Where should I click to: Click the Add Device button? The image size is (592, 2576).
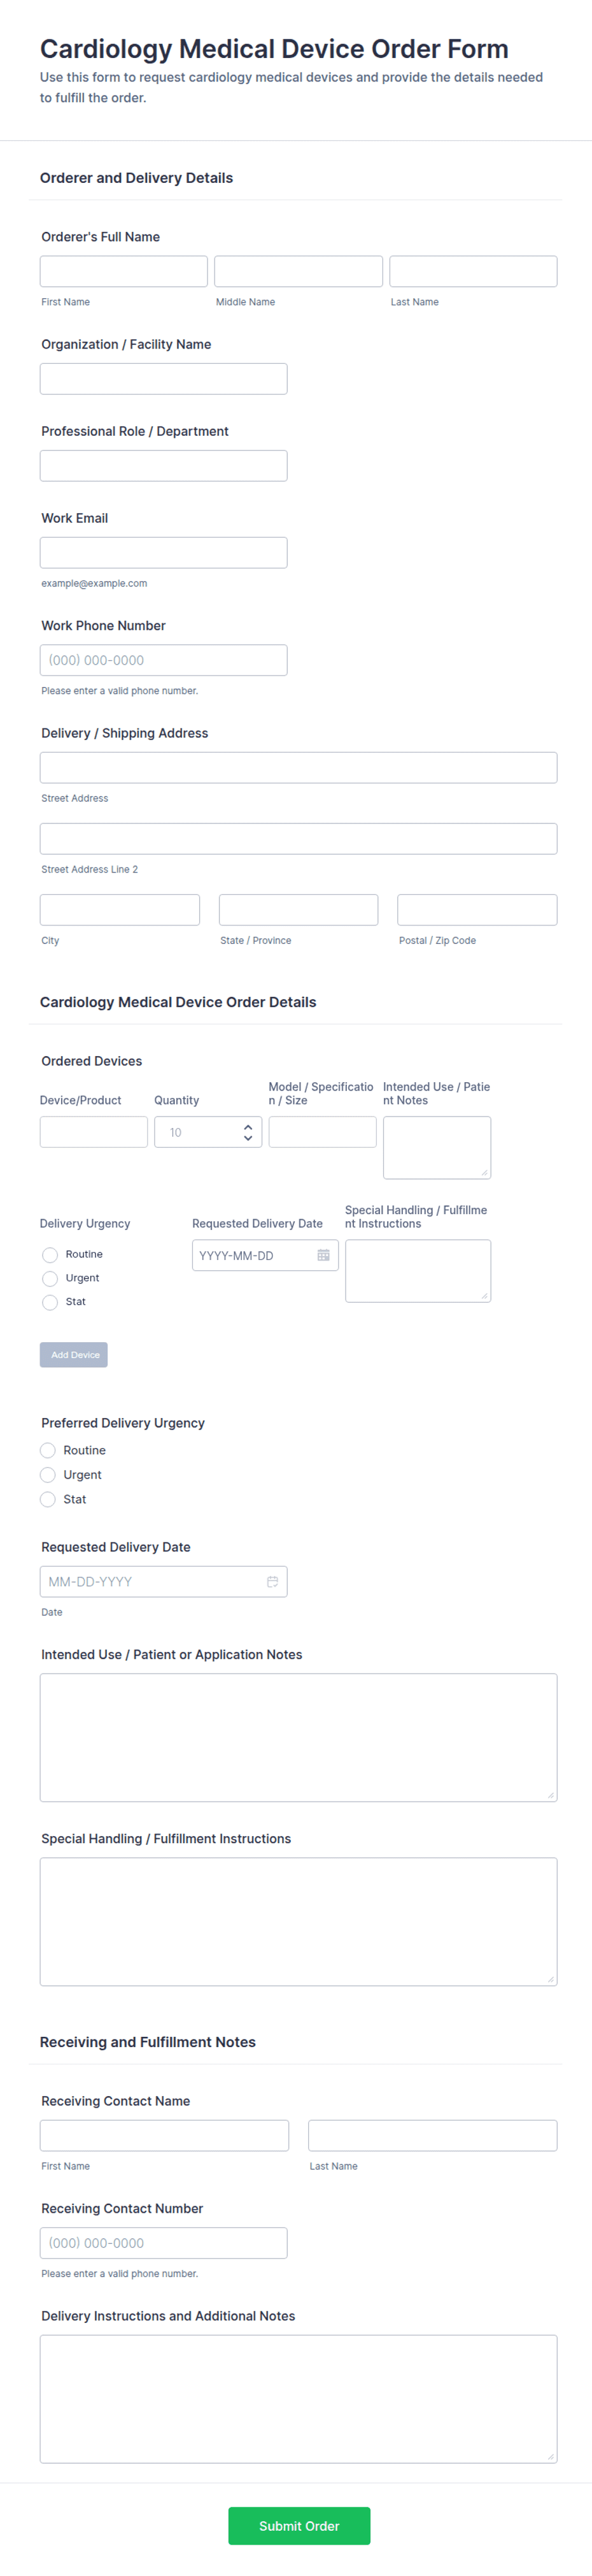[74, 1354]
